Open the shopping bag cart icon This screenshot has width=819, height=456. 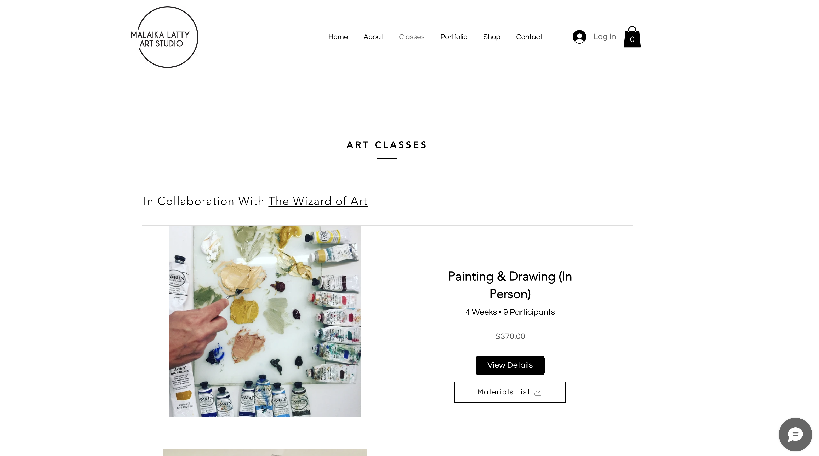coord(632,37)
